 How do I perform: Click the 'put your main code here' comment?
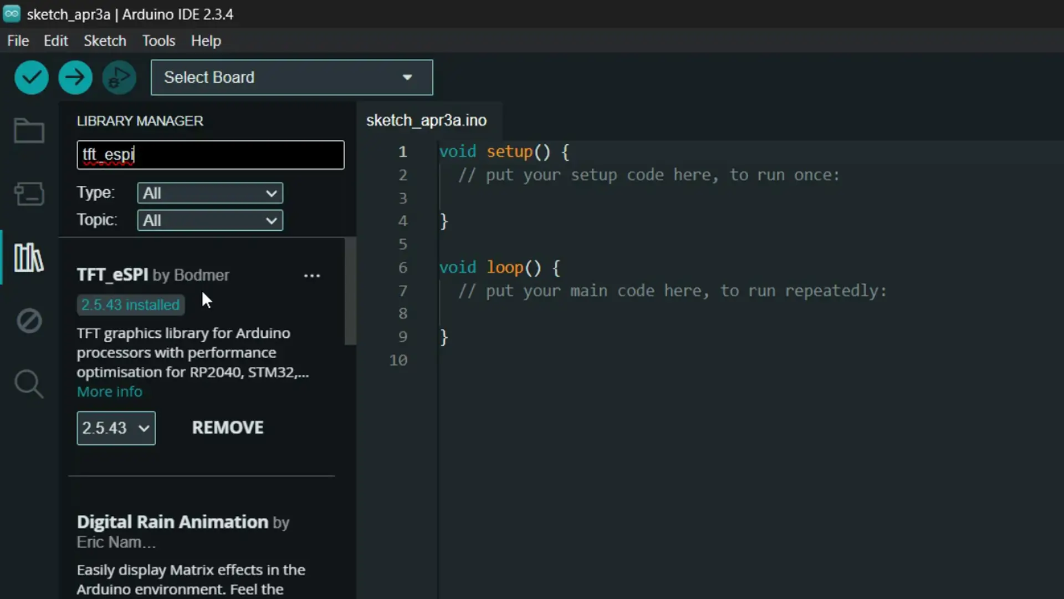coord(672,291)
